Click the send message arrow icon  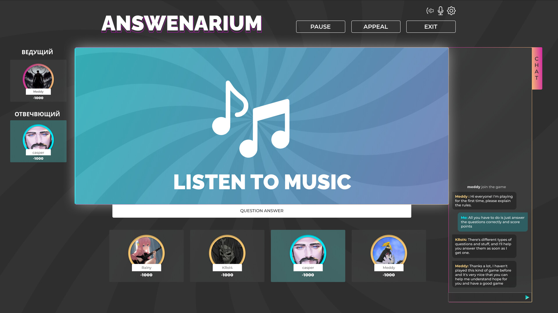[527, 297]
